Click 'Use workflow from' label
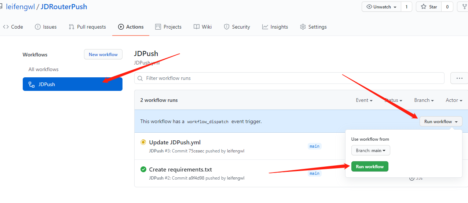468x203 pixels. click(370, 139)
